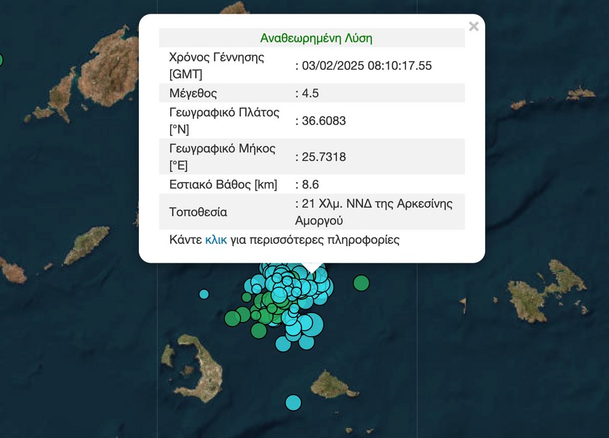Click the 'Αναθεωρημένη Λύση' green header
The image size is (609, 438).
coord(316,38)
